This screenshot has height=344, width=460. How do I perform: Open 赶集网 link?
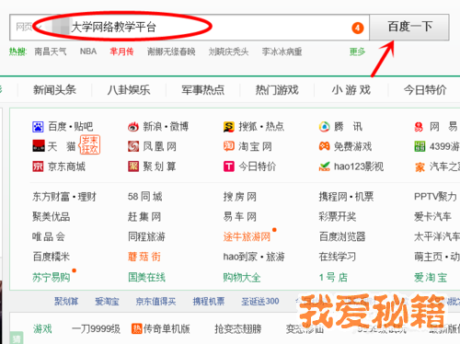[x=144, y=217]
